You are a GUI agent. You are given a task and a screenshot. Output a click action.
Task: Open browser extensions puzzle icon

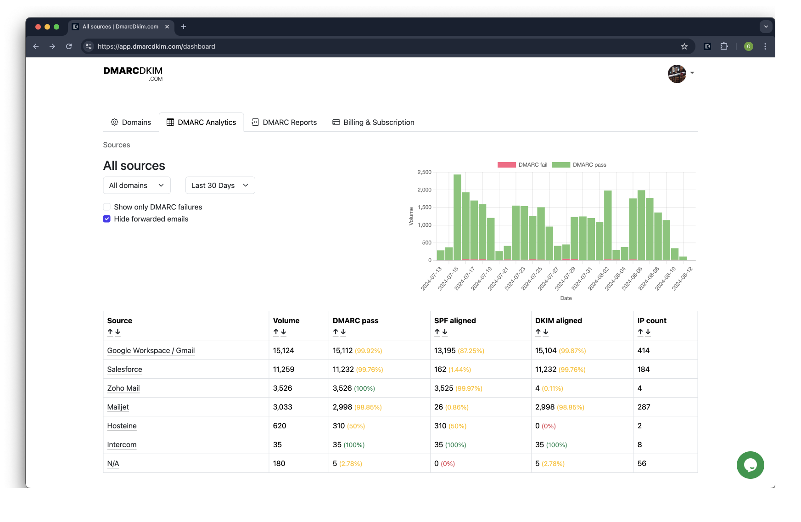(x=724, y=46)
